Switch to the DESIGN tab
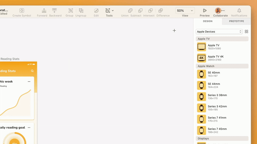257x144 pixels. pos(208,21)
